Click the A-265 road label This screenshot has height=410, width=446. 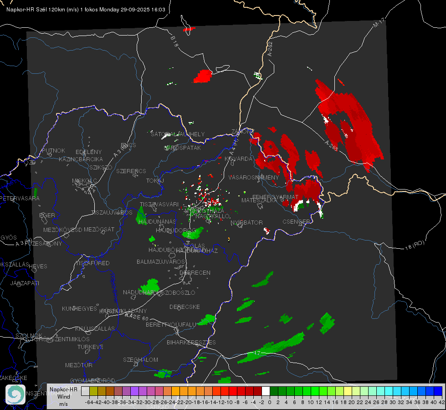click(331, 146)
